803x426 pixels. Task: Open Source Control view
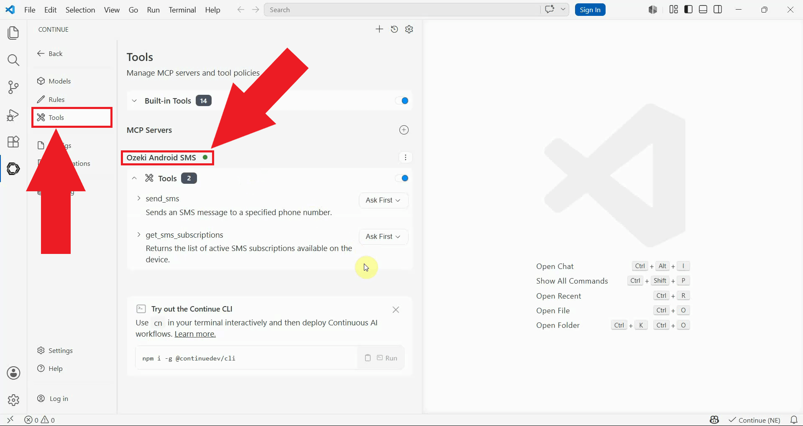click(x=13, y=87)
